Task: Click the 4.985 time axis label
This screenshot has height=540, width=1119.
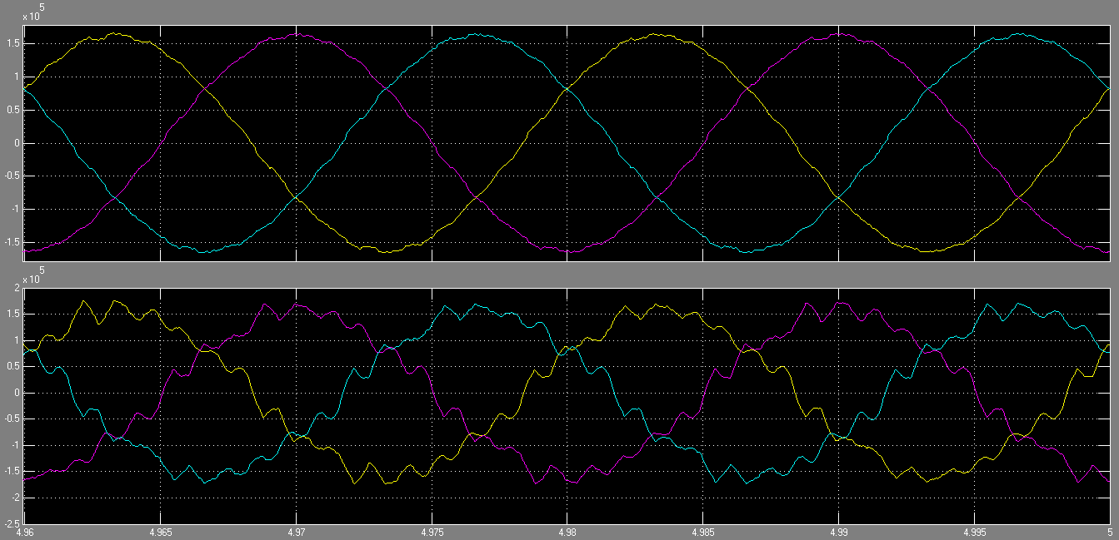Action: (x=703, y=531)
